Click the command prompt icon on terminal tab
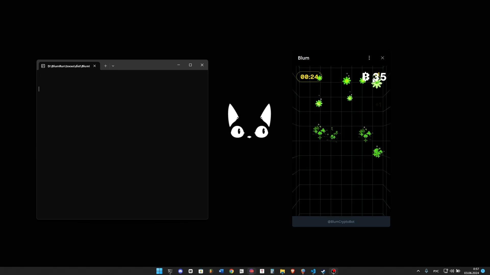 pos(43,66)
